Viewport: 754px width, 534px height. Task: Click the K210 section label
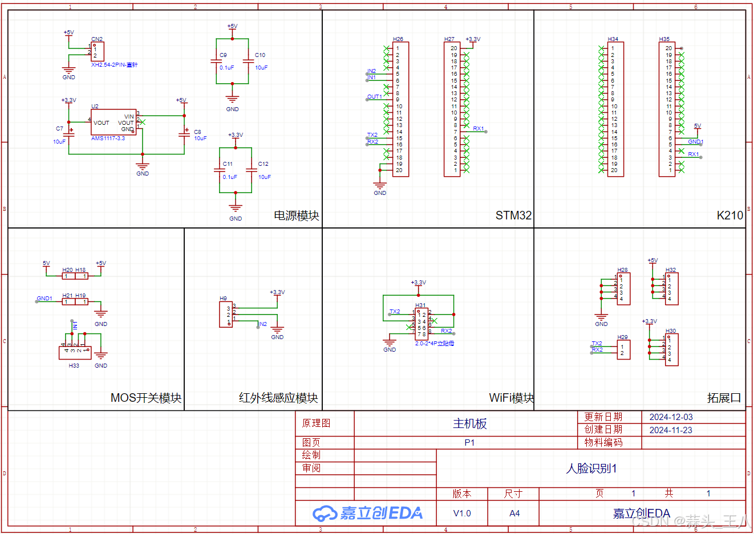(729, 215)
